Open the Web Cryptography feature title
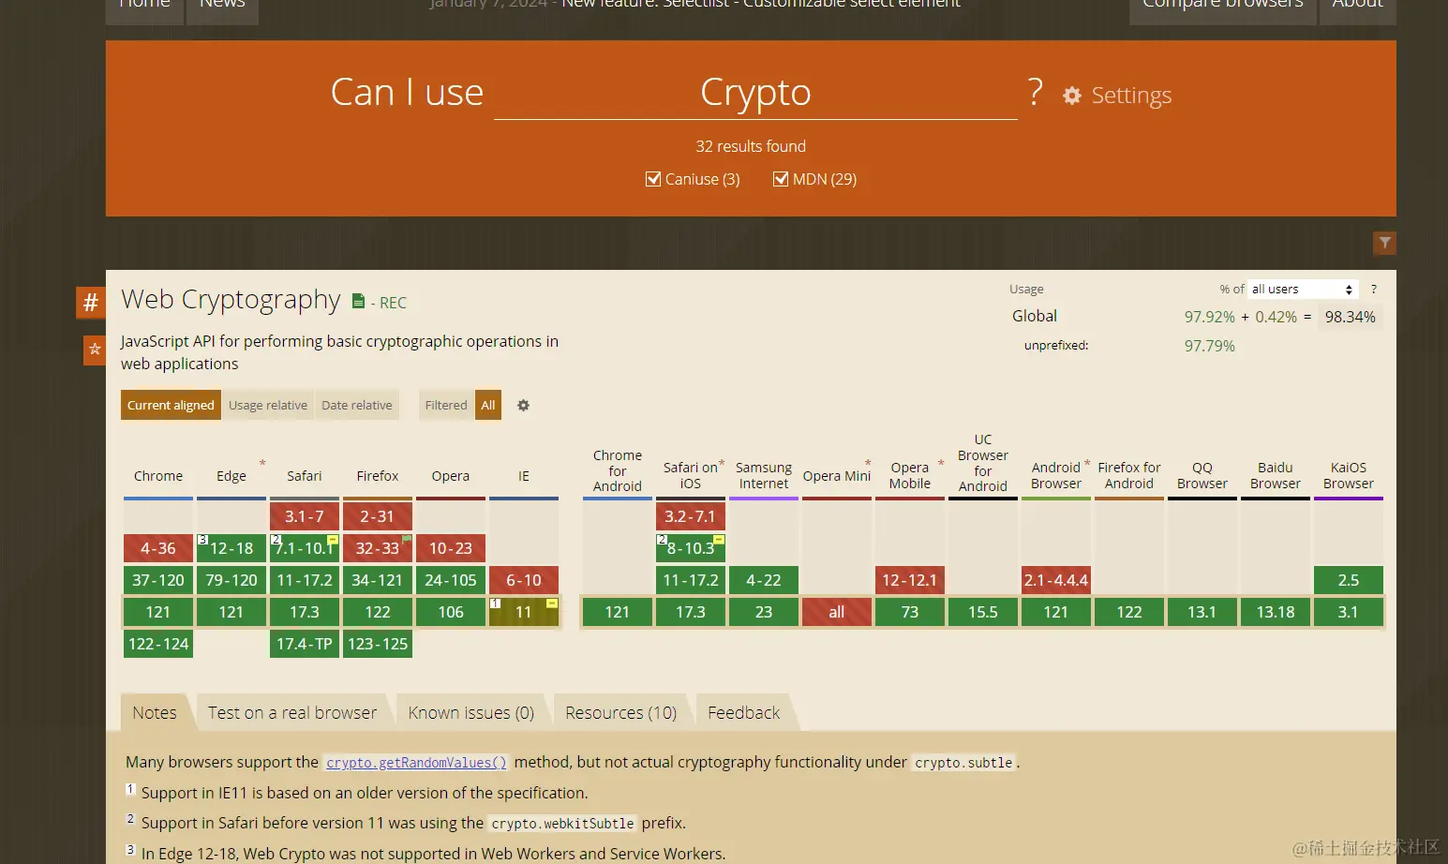 coord(231,299)
